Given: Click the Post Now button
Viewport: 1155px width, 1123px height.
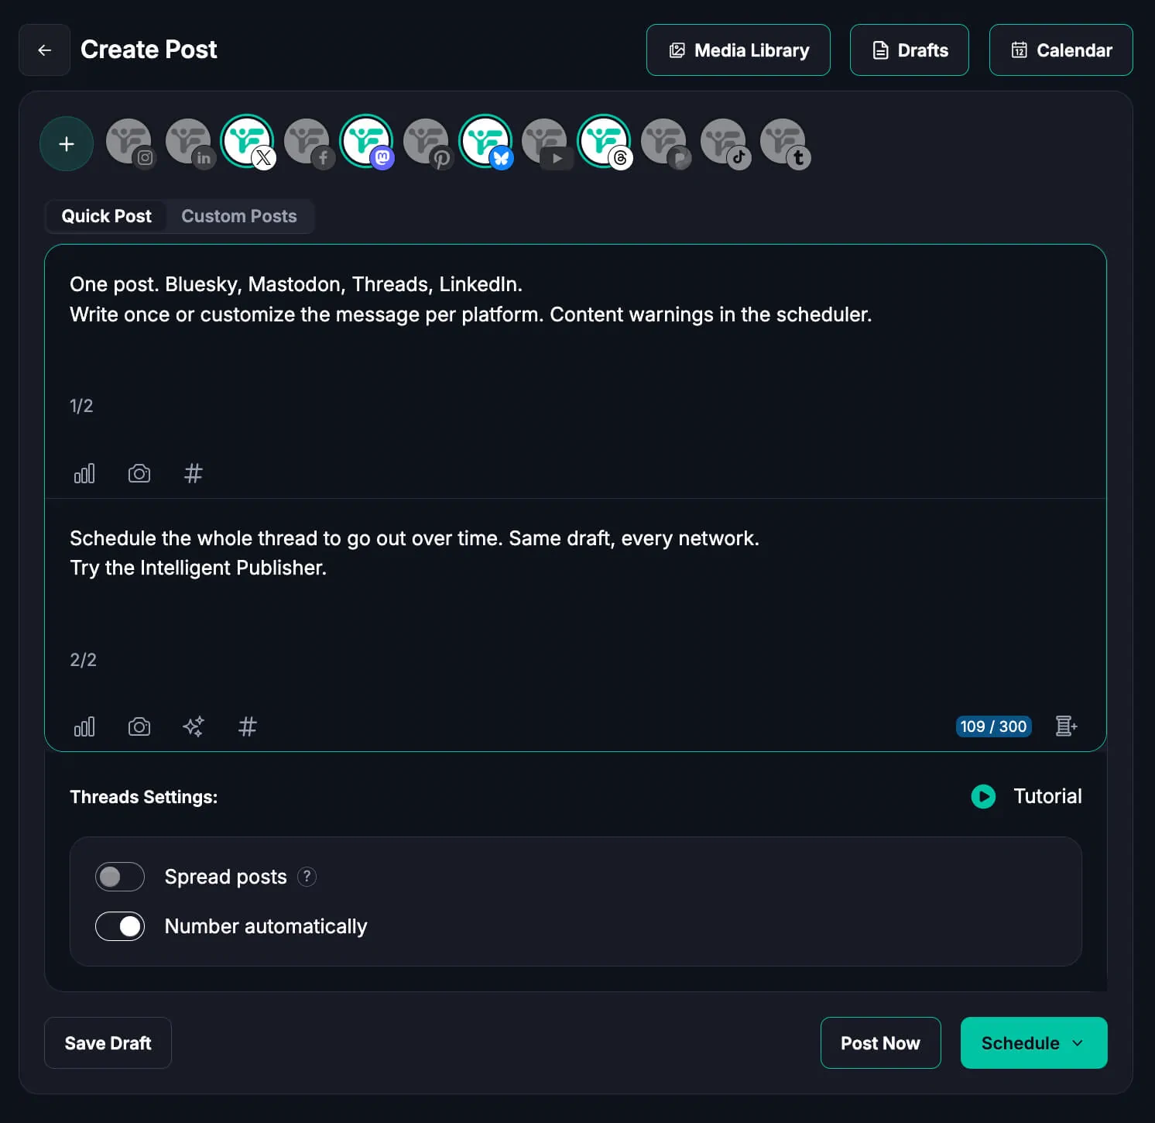Looking at the screenshot, I should click(x=880, y=1043).
